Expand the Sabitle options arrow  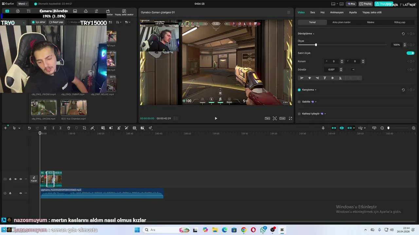(x=316, y=102)
